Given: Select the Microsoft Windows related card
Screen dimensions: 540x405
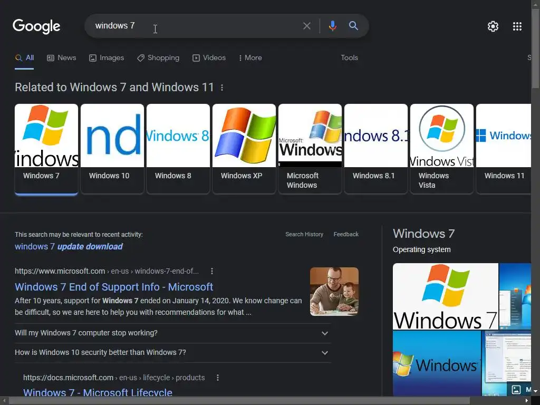Looking at the screenshot, I should tap(310, 149).
